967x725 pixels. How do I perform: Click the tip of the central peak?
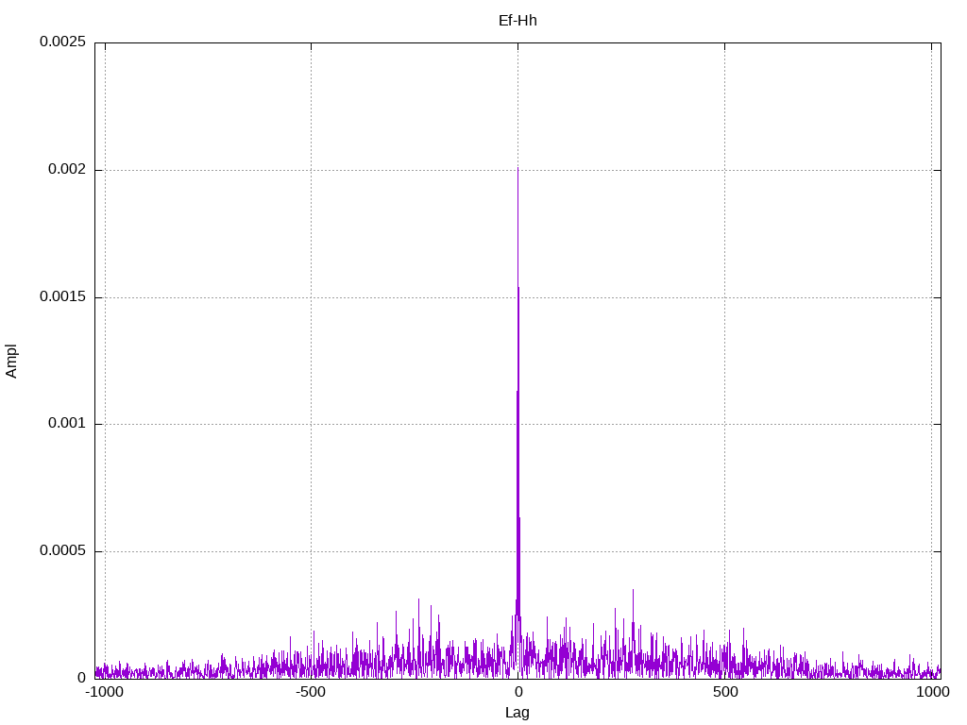[x=518, y=168]
